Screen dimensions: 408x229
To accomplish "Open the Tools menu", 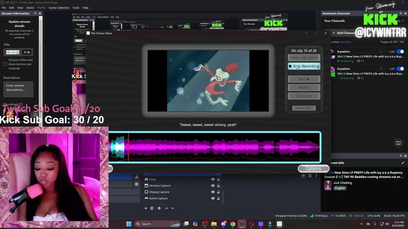I will pos(76,8).
